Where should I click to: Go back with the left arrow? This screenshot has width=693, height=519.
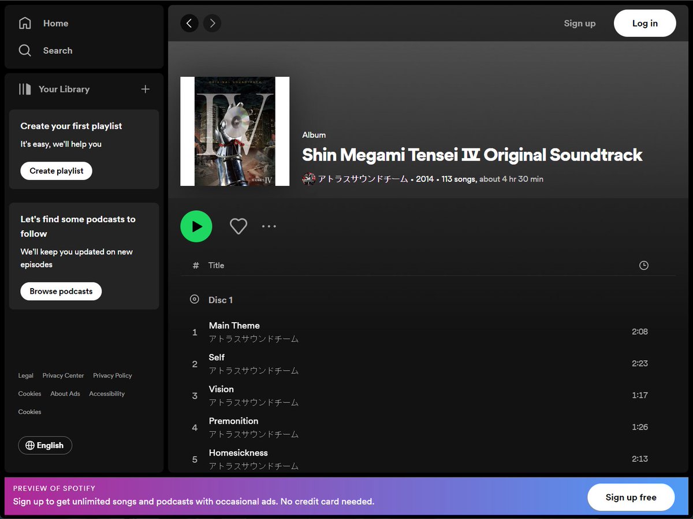point(189,23)
